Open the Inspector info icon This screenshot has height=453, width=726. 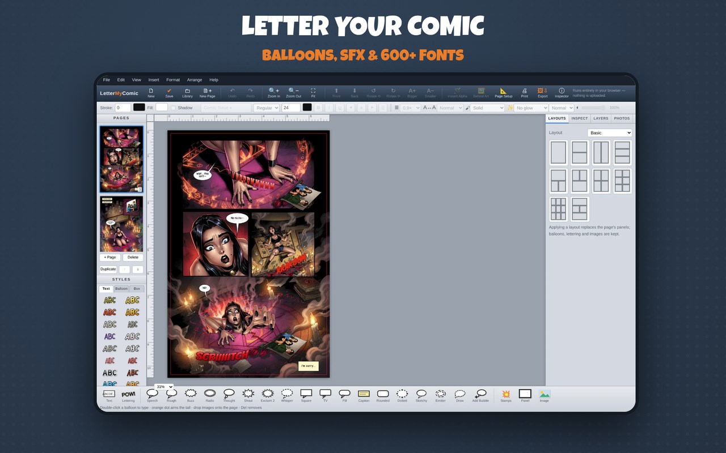point(562,93)
